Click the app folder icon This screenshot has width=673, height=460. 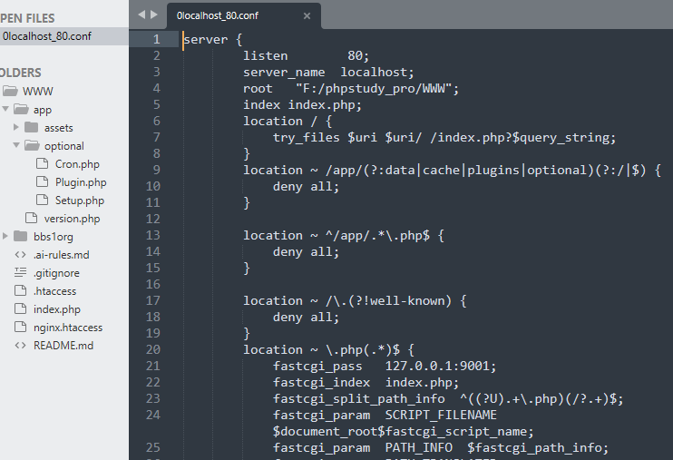(x=21, y=109)
